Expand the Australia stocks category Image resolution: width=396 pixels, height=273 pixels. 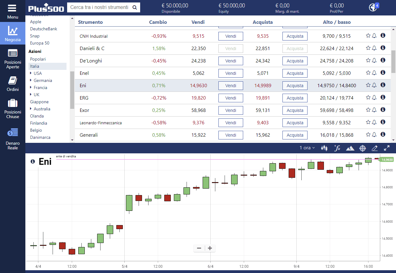[x=31, y=109]
